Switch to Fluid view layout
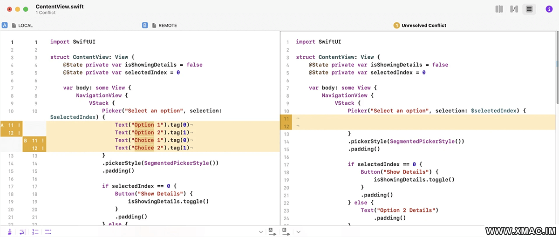The width and height of the screenshot is (559, 237). (514, 9)
